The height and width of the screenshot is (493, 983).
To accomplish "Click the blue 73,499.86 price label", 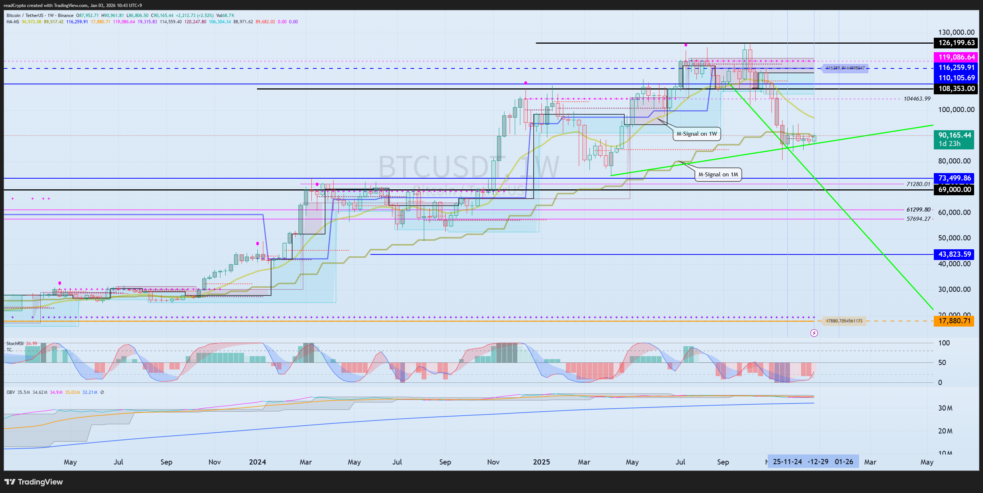I will (954, 178).
